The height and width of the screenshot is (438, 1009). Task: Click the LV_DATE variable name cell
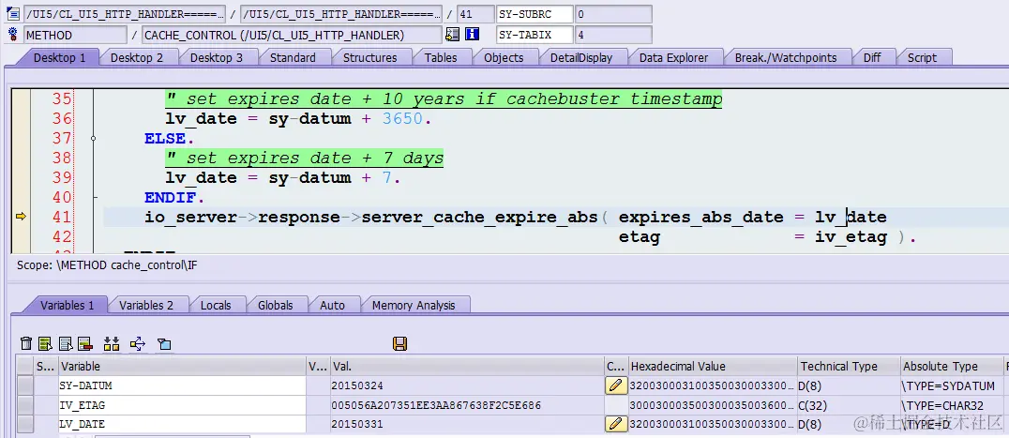tap(183, 424)
